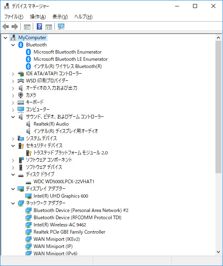Image resolution: width=223 pixels, height=266 pixels.
Task: Collapse the MyComputer root node
Action: coord(6,38)
